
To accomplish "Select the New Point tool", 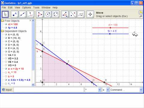I will point(15,14).
